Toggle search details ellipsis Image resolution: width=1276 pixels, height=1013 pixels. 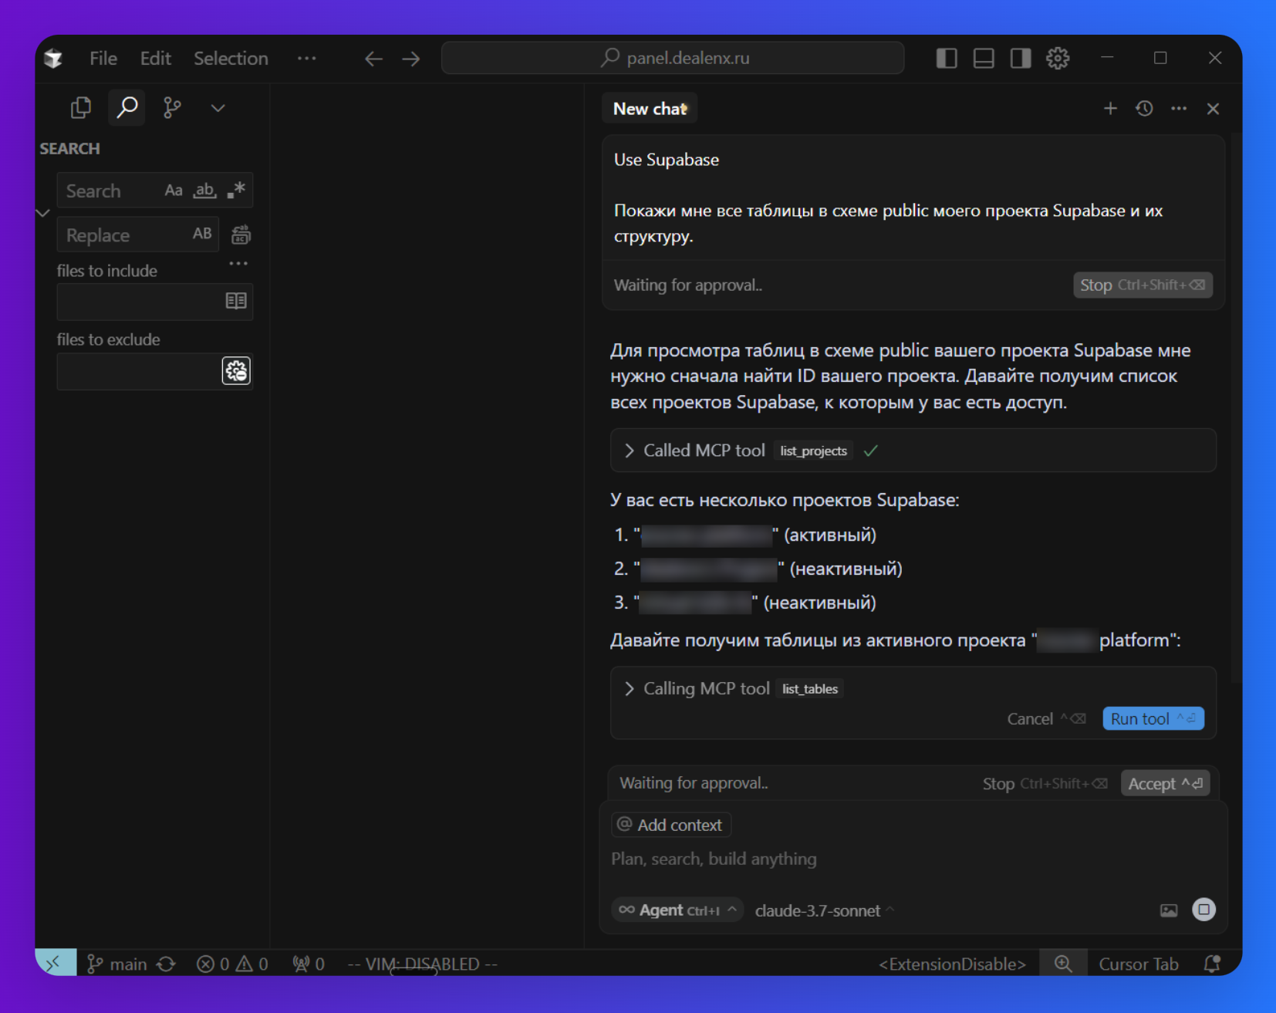pyautogui.click(x=238, y=264)
